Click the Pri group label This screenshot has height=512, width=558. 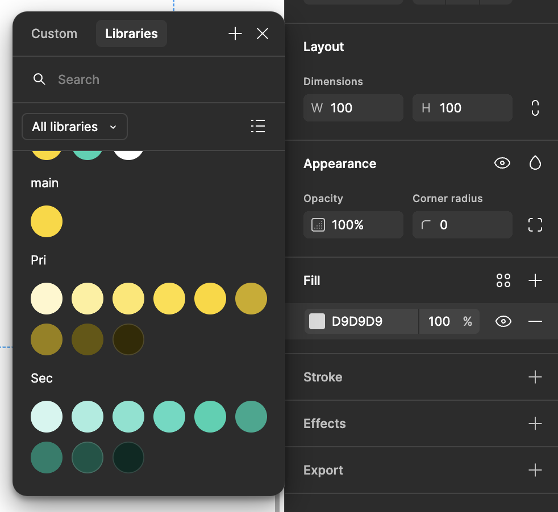click(39, 260)
